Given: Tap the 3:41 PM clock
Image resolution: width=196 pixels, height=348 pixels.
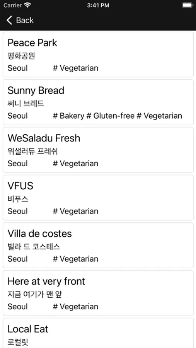Looking at the screenshot, I should coord(98,5).
